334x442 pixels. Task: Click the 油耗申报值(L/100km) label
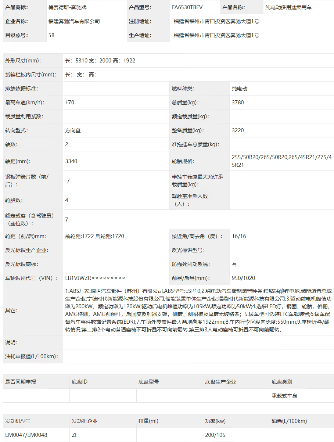click(32, 356)
